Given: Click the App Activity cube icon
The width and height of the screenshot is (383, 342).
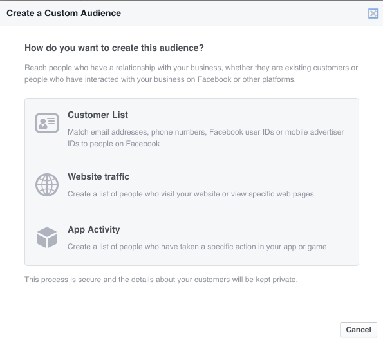Looking at the screenshot, I should pos(47,238).
